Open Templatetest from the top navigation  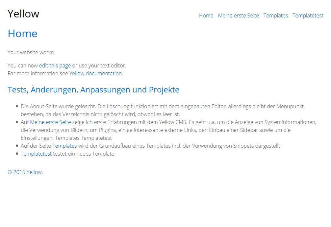[308, 15]
